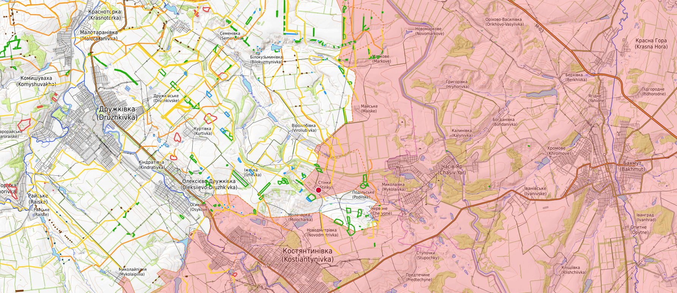Click the Іванград (Ivanhrad) label
Viewport: 677px width, 293px height.
(646, 217)
